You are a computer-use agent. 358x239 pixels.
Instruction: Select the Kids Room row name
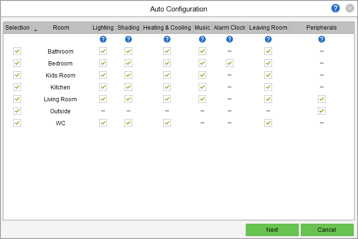(61, 75)
